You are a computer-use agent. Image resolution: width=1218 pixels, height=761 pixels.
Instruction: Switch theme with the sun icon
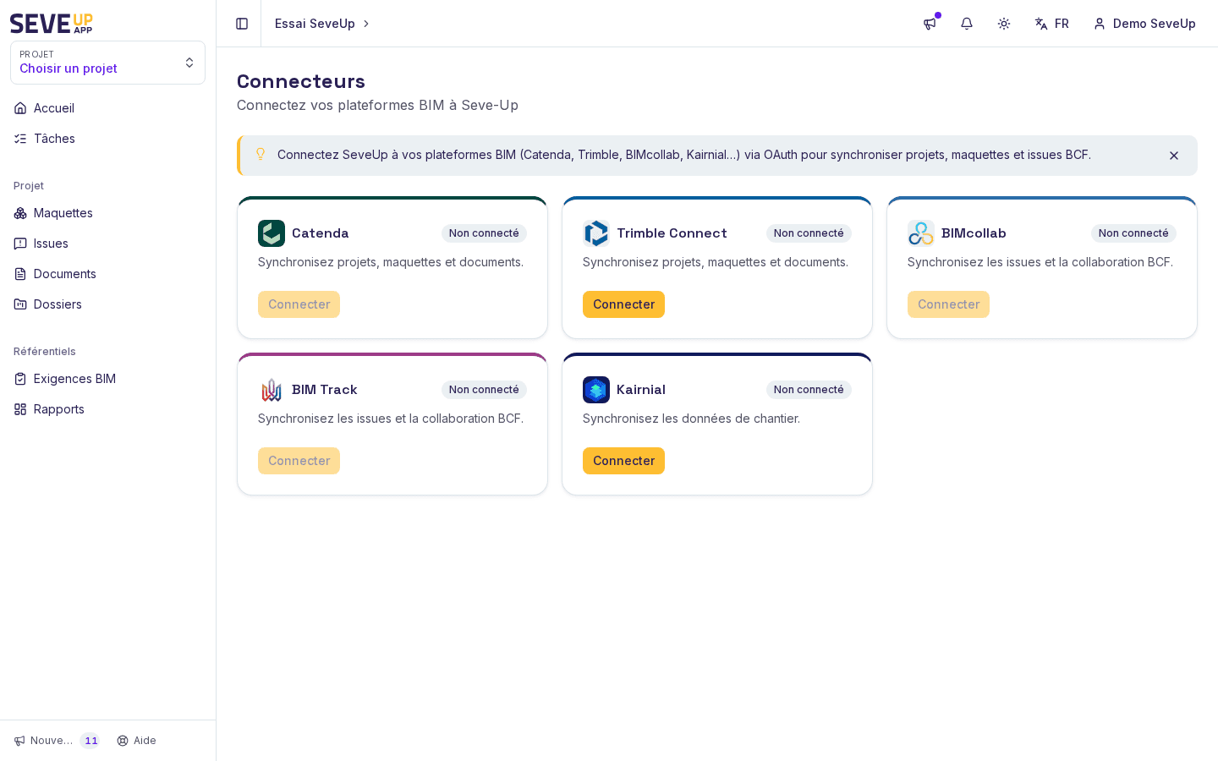[1004, 24]
